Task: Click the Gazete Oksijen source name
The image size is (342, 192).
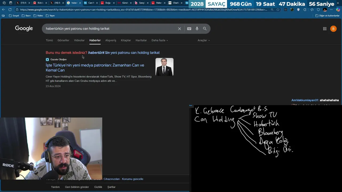Action: pos(59,59)
